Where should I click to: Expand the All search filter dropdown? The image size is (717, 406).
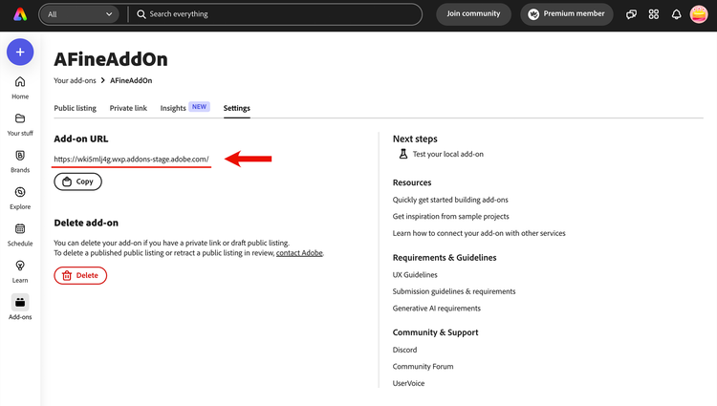[80, 14]
